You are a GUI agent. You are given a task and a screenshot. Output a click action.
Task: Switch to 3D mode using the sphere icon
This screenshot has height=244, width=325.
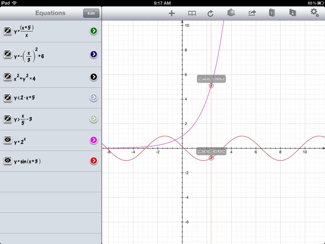(231, 13)
